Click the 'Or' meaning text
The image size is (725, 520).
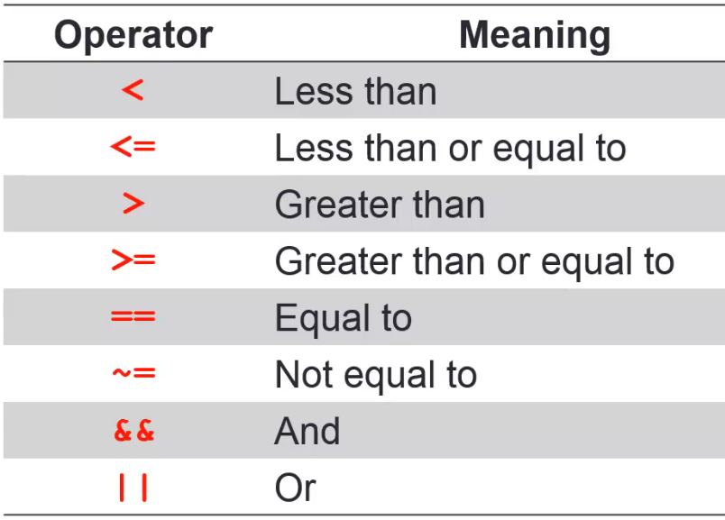(295, 488)
